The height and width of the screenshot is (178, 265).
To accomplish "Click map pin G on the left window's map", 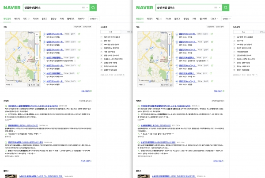I will pos(14,50).
